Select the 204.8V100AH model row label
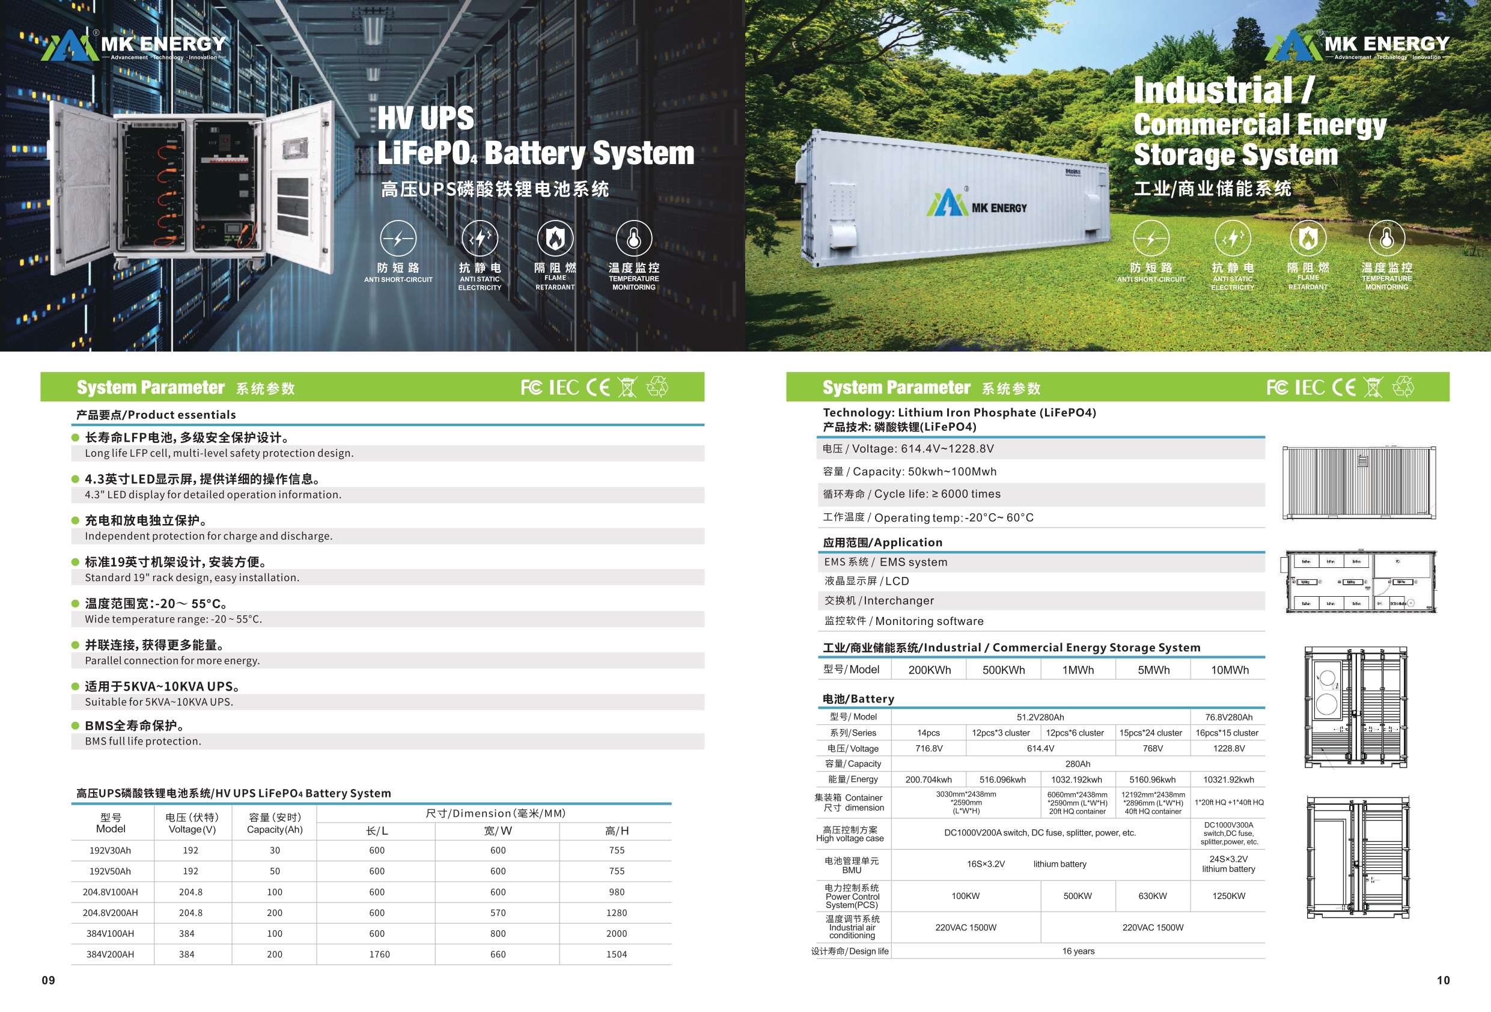1491x1012 pixels. coord(111,892)
